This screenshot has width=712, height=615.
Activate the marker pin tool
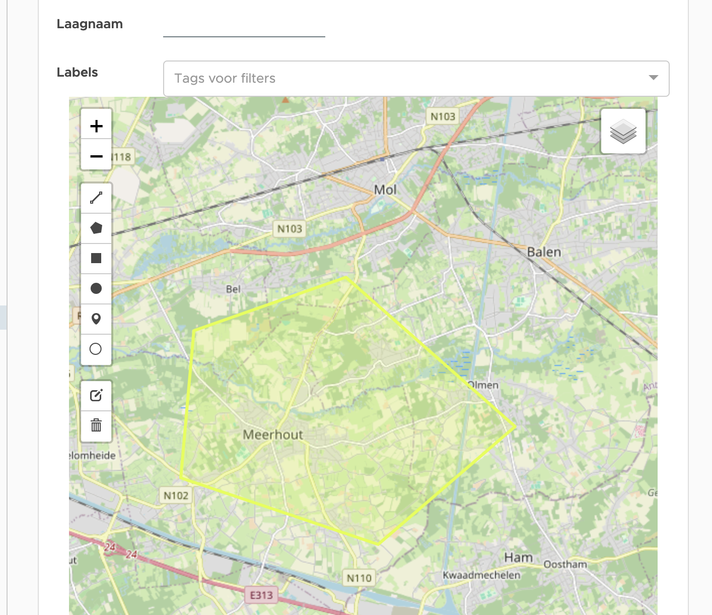(96, 319)
